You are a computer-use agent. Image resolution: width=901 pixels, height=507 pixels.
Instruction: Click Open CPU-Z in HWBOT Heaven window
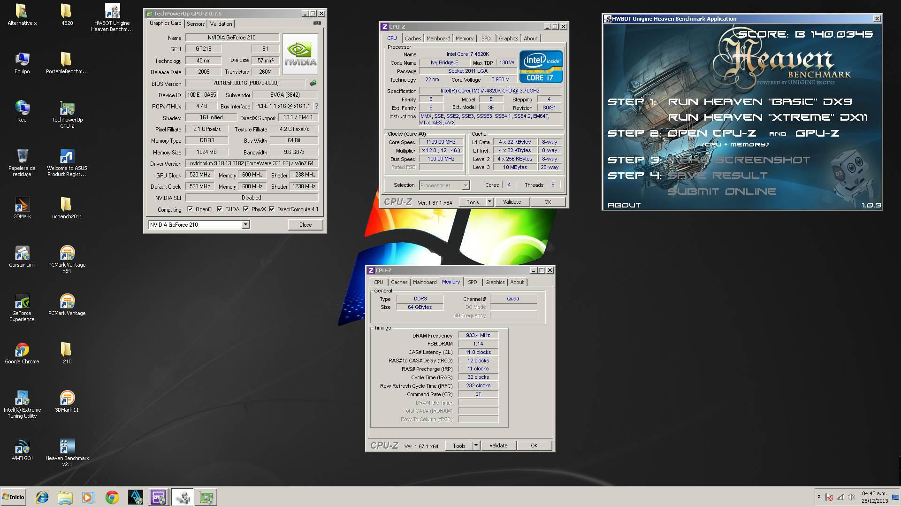pos(712,133)
